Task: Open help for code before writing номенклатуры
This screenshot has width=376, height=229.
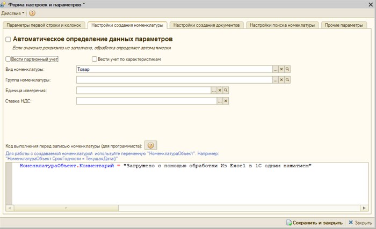Action: 150,145
